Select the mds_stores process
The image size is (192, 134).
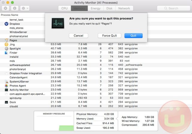[16, 28]
